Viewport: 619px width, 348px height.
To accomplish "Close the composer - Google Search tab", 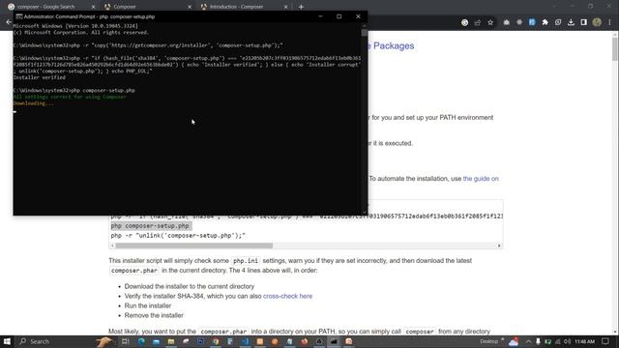I will tap(93, 7).
